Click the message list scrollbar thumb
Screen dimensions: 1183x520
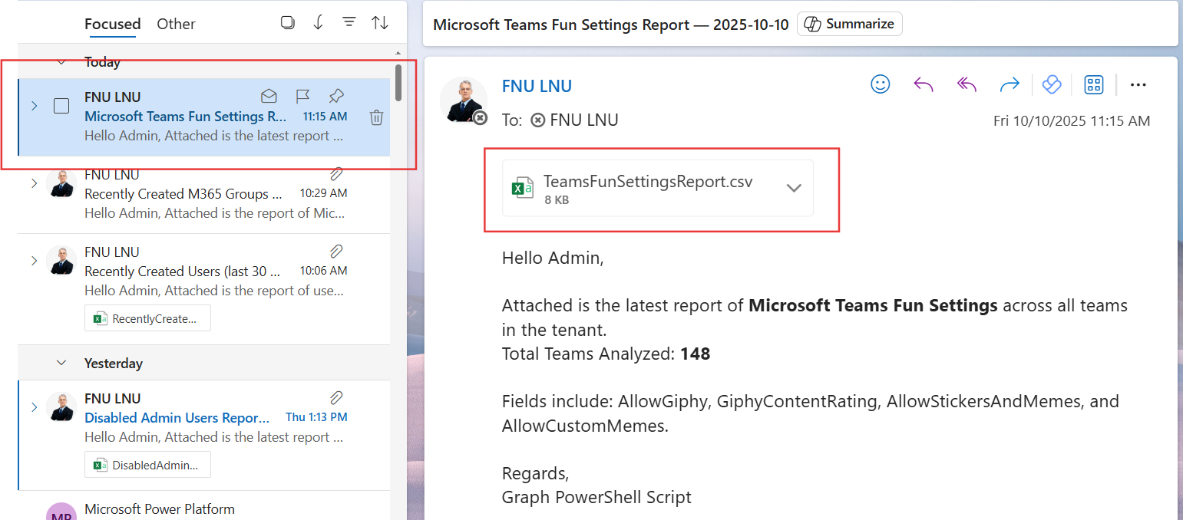[x=398, y=82]
